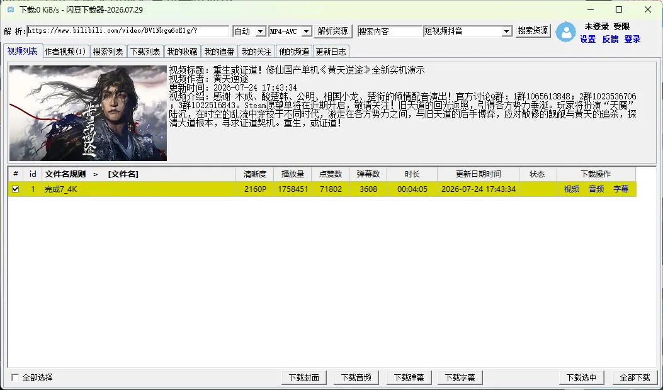Click the 下载字幕 button
This screenshot has height=390, width=663.
click(460, 377)
